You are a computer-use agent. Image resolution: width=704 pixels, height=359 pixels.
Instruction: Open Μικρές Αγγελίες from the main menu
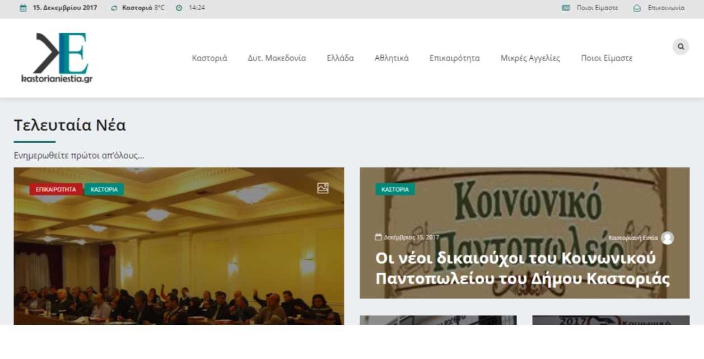click(x=530, y=58)
